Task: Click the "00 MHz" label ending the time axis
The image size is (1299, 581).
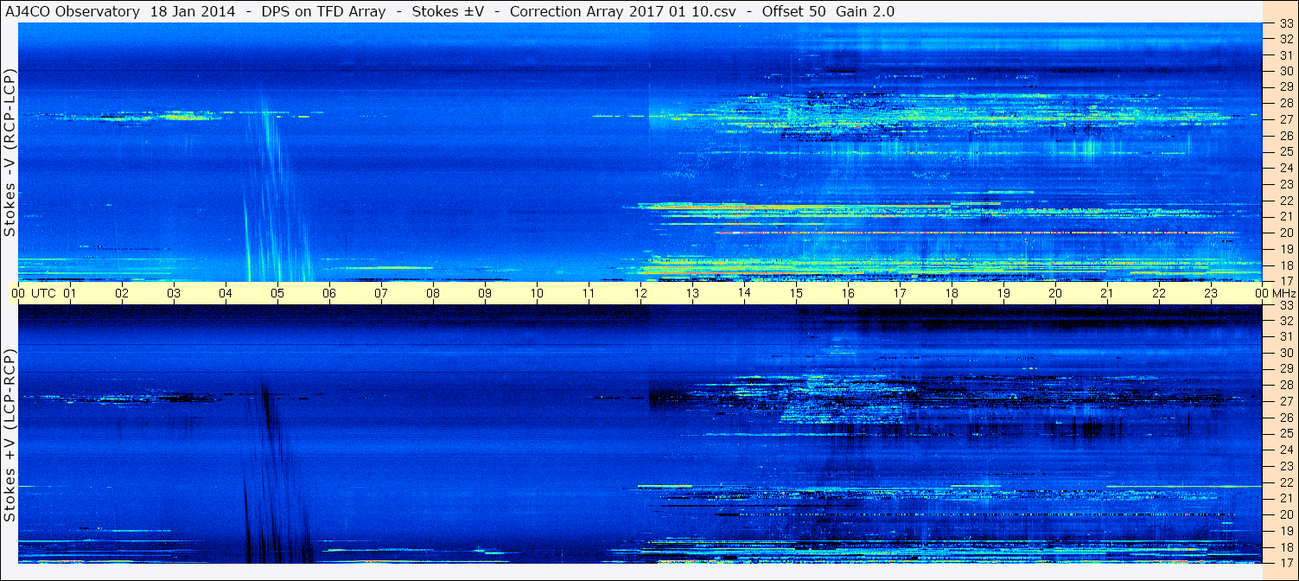Action: click(x=1274, y=293)
